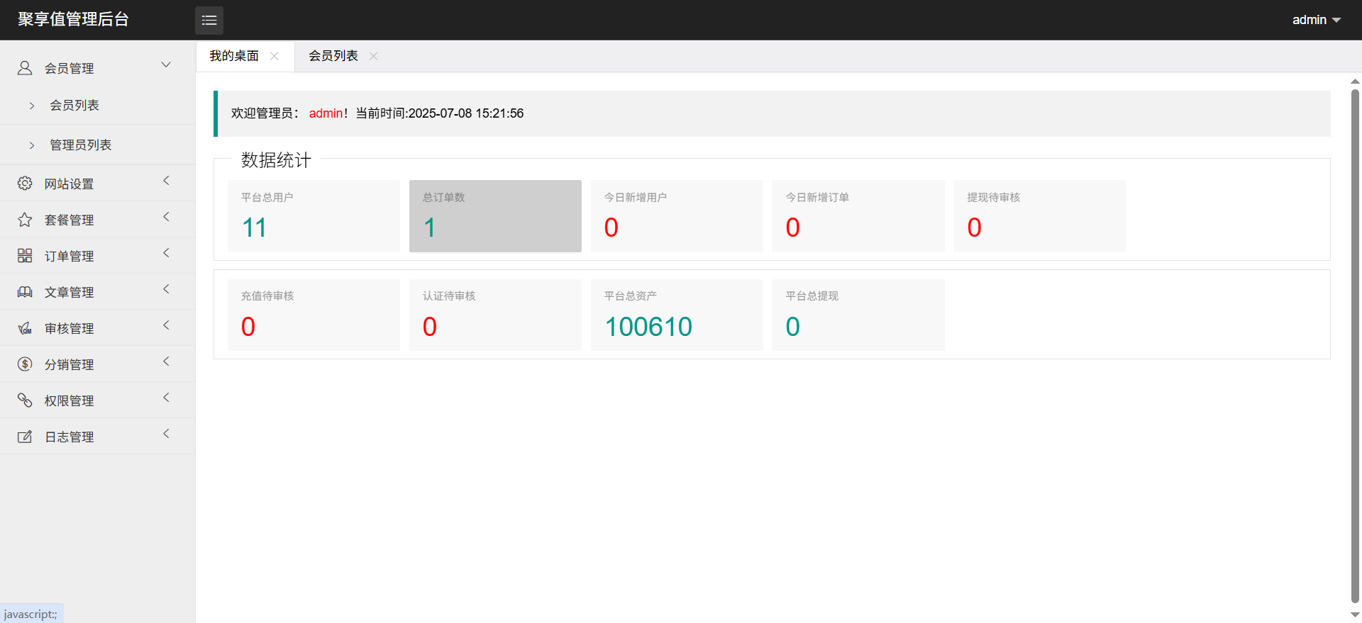
Task: Switch to the 会员列表 tab
Action: coord(333,56)
